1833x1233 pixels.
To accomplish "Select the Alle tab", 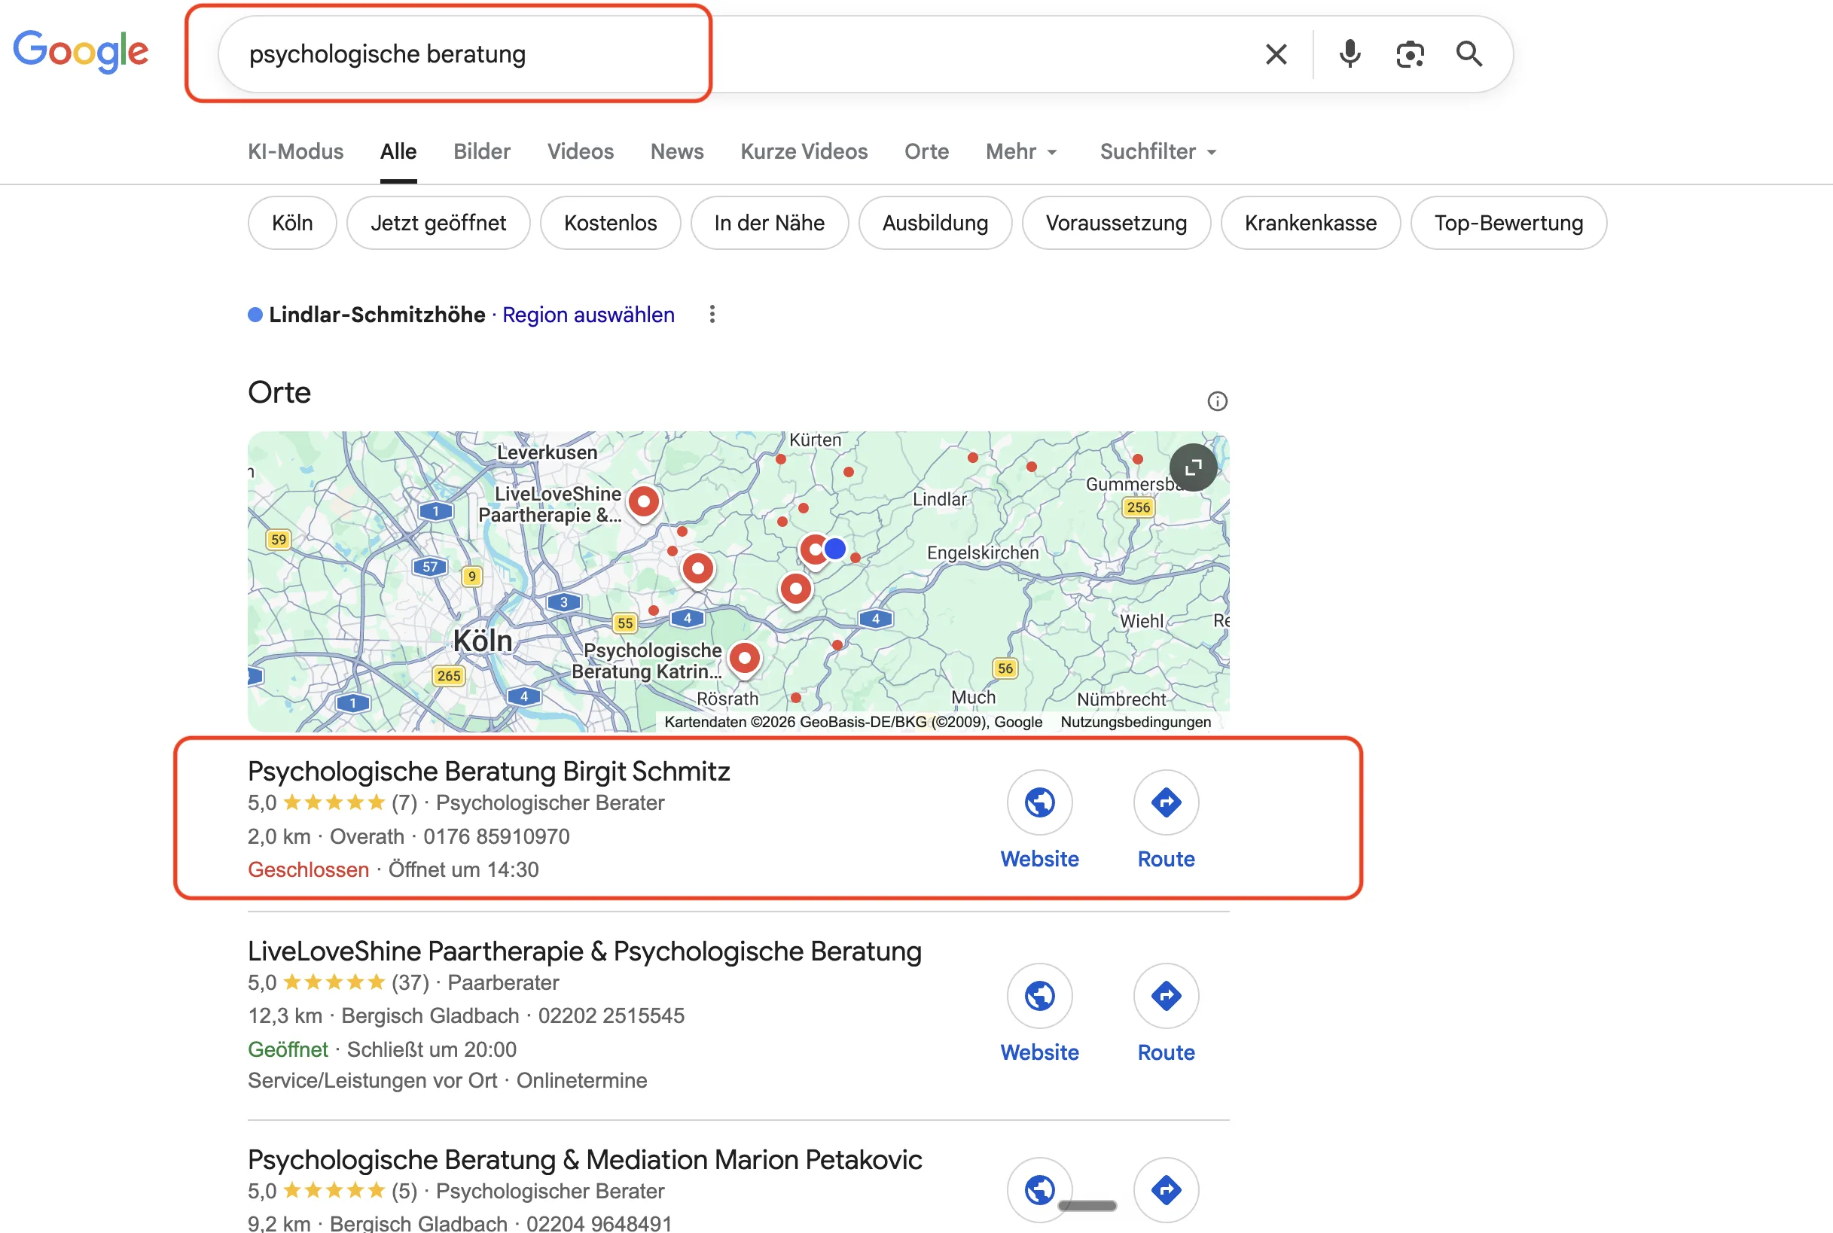I will click(x=398, y=151).
